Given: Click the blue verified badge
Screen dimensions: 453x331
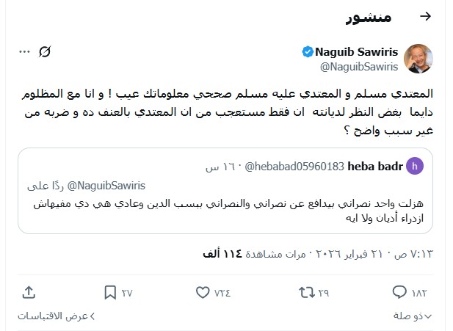Looking at the screenshot, I should coord(308,51).
